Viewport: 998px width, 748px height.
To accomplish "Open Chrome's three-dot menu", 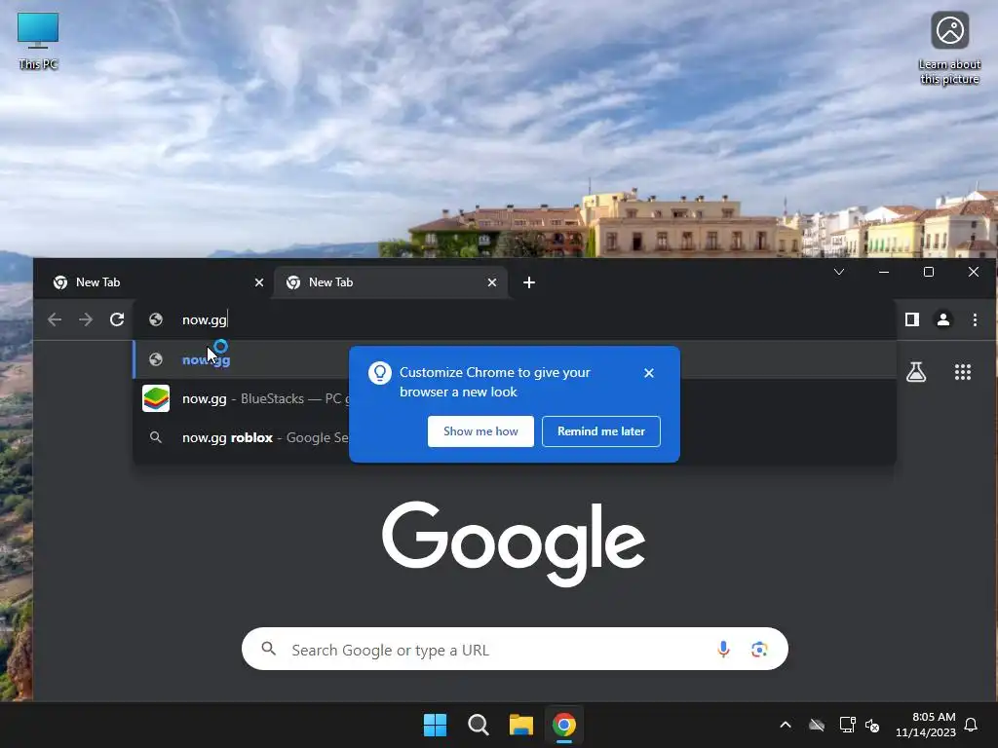I will (x=975, y=319).
